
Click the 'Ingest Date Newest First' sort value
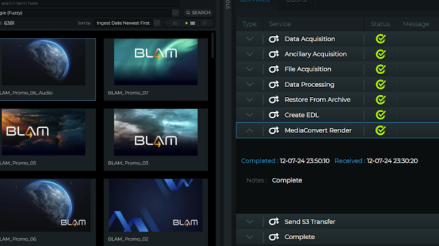click(123, 23)
